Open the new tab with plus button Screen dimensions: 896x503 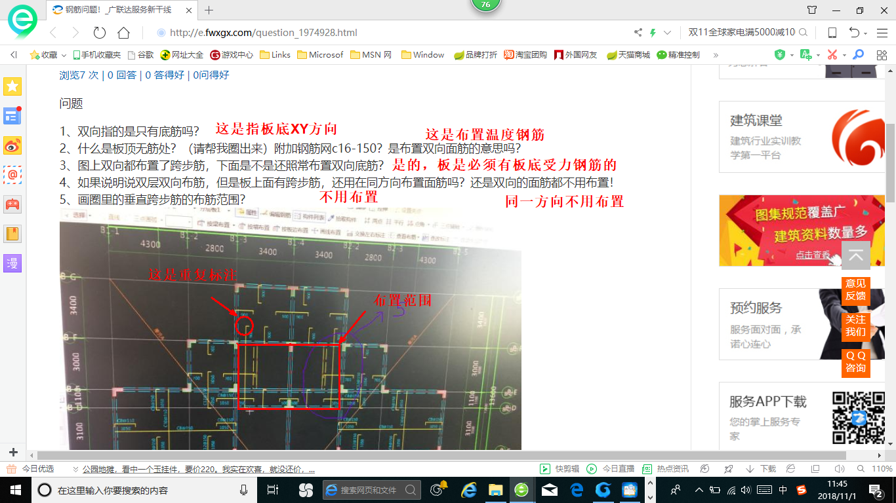(209, 10)
